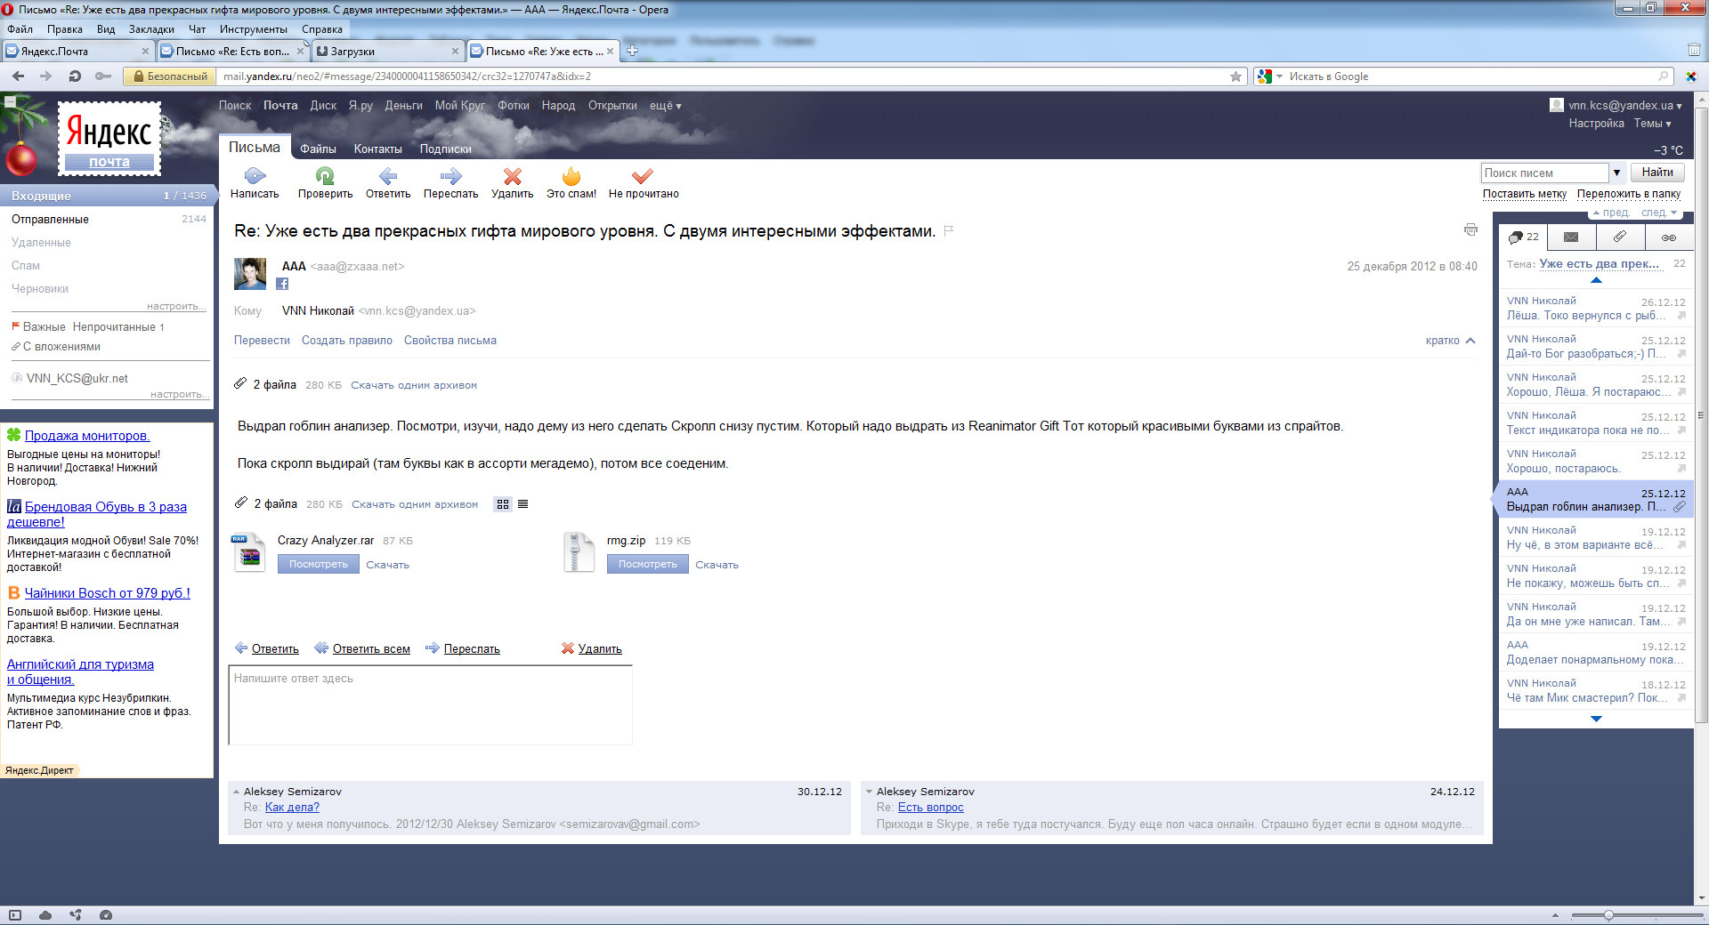This screenshot has height=925, width=1709.
Task: Click the Переслать forward arrow in toolbar
Action: pos(450,176)
